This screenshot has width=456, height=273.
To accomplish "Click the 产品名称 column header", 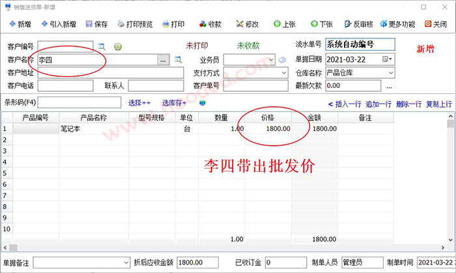I will 94,118.
